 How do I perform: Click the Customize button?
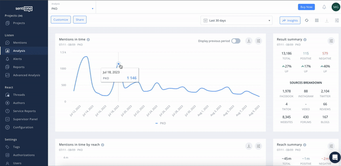pyautogui.click(x=61, y=20)
